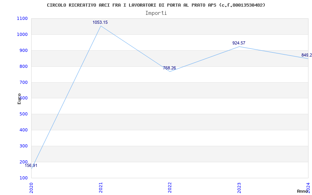Select the 156.91 data label

(x=31, y=165)
